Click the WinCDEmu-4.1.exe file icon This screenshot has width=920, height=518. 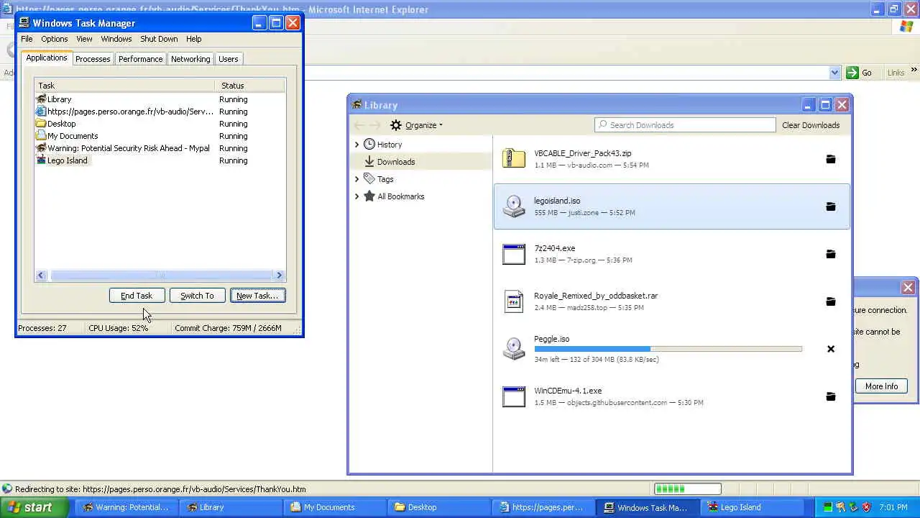click(x=513, y=396)
